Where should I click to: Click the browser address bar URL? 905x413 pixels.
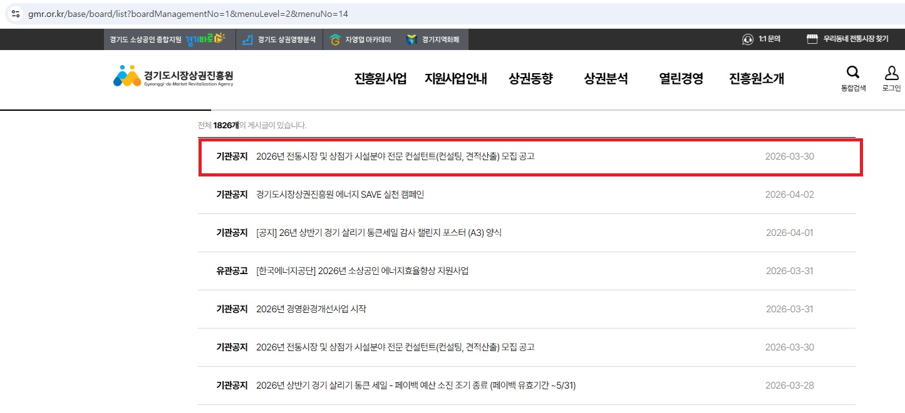click(188, 14)
